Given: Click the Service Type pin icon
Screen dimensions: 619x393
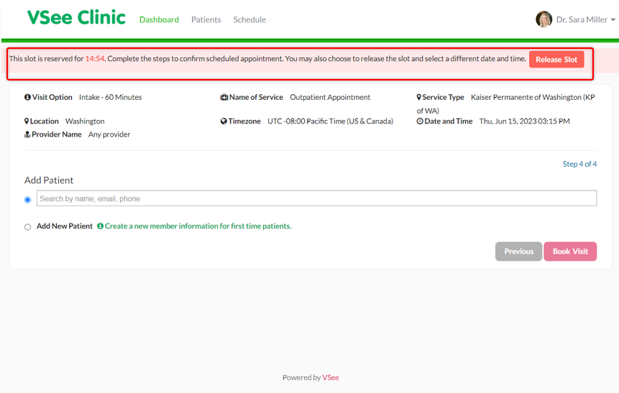Looking at the screenshot, I should click(419, 97).
